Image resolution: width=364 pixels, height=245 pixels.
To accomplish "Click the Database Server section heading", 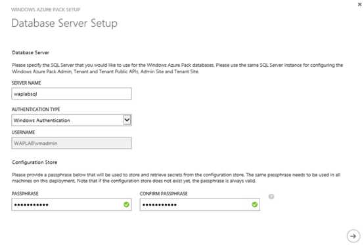I will [x=30, y=52].
